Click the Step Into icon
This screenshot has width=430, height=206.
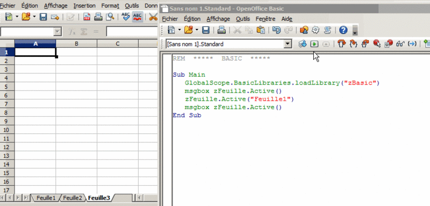[x=354, y=44]
